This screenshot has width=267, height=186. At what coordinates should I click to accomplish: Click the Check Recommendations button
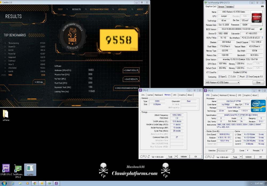[x=126, y=88]
